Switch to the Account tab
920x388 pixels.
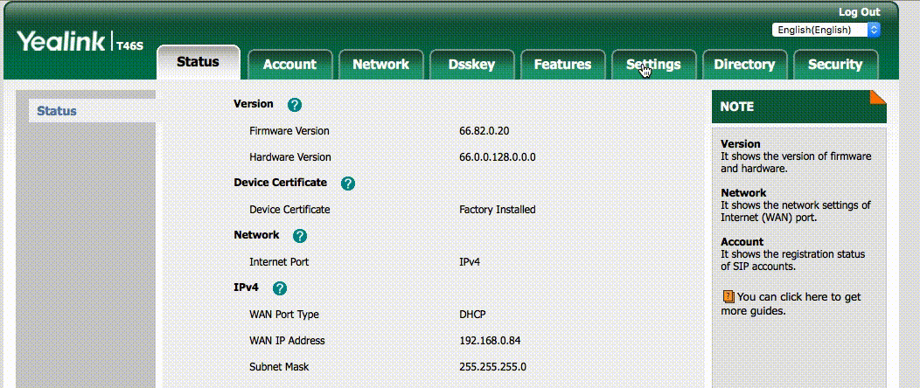click(x=289, y=65)
